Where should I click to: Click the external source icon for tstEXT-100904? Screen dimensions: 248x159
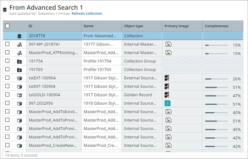(x=19, y=78)
